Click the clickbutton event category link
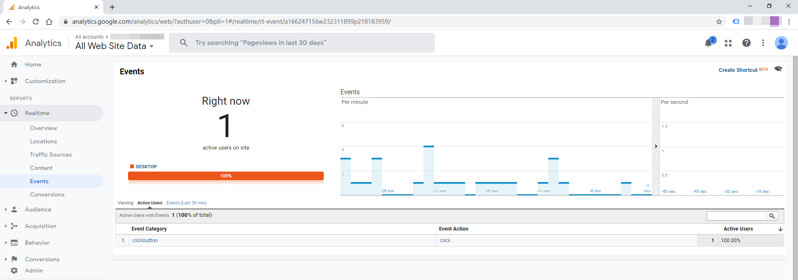 point(145,241)
